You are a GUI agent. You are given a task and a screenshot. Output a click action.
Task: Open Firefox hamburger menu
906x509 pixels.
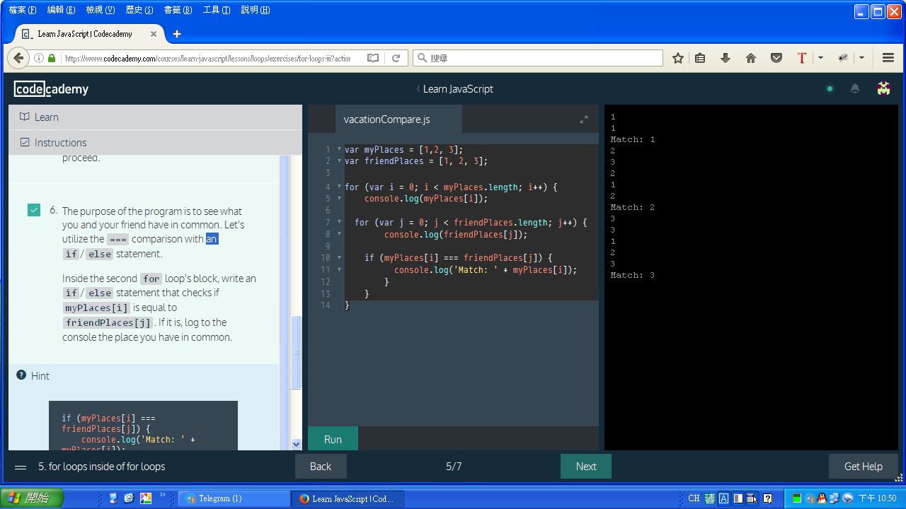[888, 58]
